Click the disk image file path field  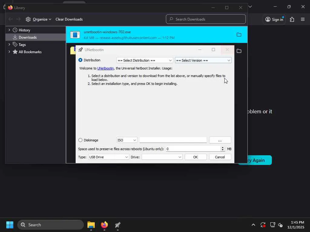[x=173, y=140]
